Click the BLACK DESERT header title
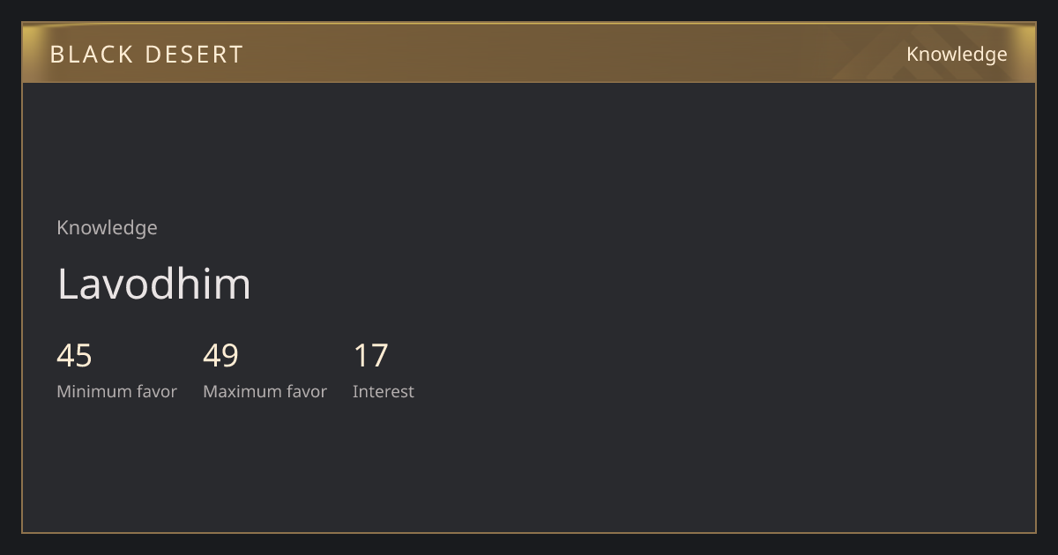 pyautogui.click(x=146, y=55)
